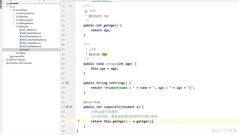Open the A05_TreeSetDemo2 class file
Viewport: 239px width, 135px height.
32,46
